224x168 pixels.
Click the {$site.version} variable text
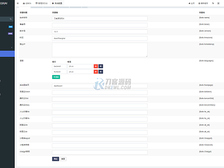pos(205,31)
